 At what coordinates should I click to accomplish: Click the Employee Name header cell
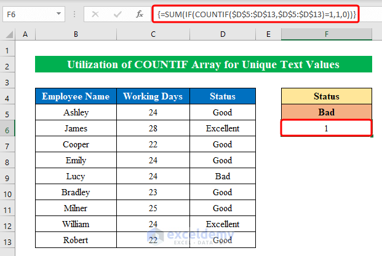[76, 96]
